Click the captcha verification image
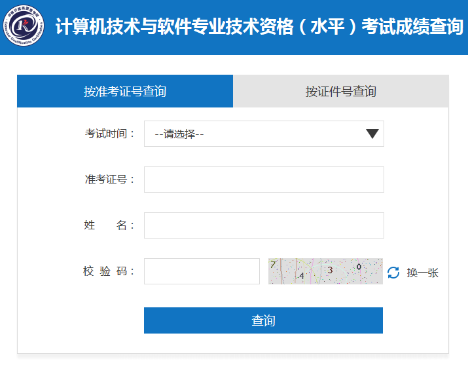 [325, 271]
